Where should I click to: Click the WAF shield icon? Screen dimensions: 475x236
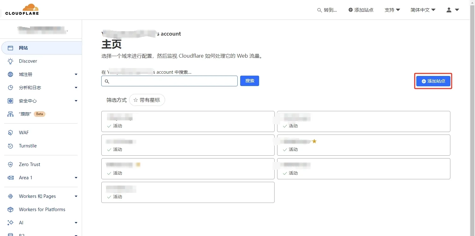[x=10, y=133]
